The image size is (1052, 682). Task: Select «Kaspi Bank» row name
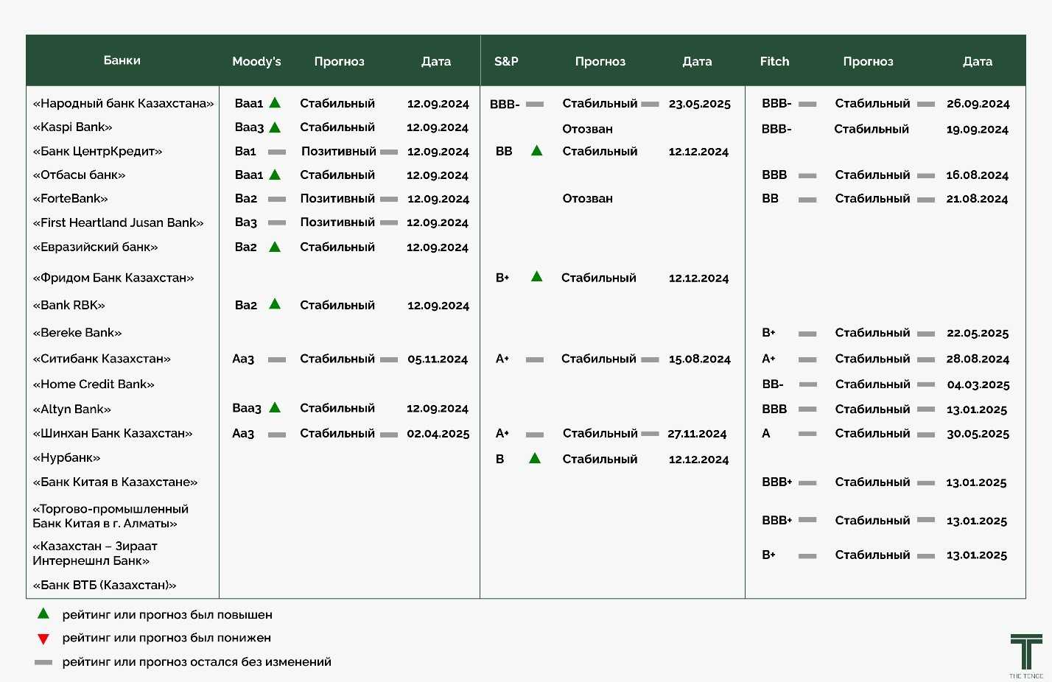72,127
